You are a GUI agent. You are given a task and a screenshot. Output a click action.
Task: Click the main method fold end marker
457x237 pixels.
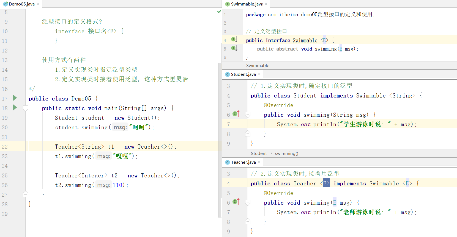click(26, 194)
